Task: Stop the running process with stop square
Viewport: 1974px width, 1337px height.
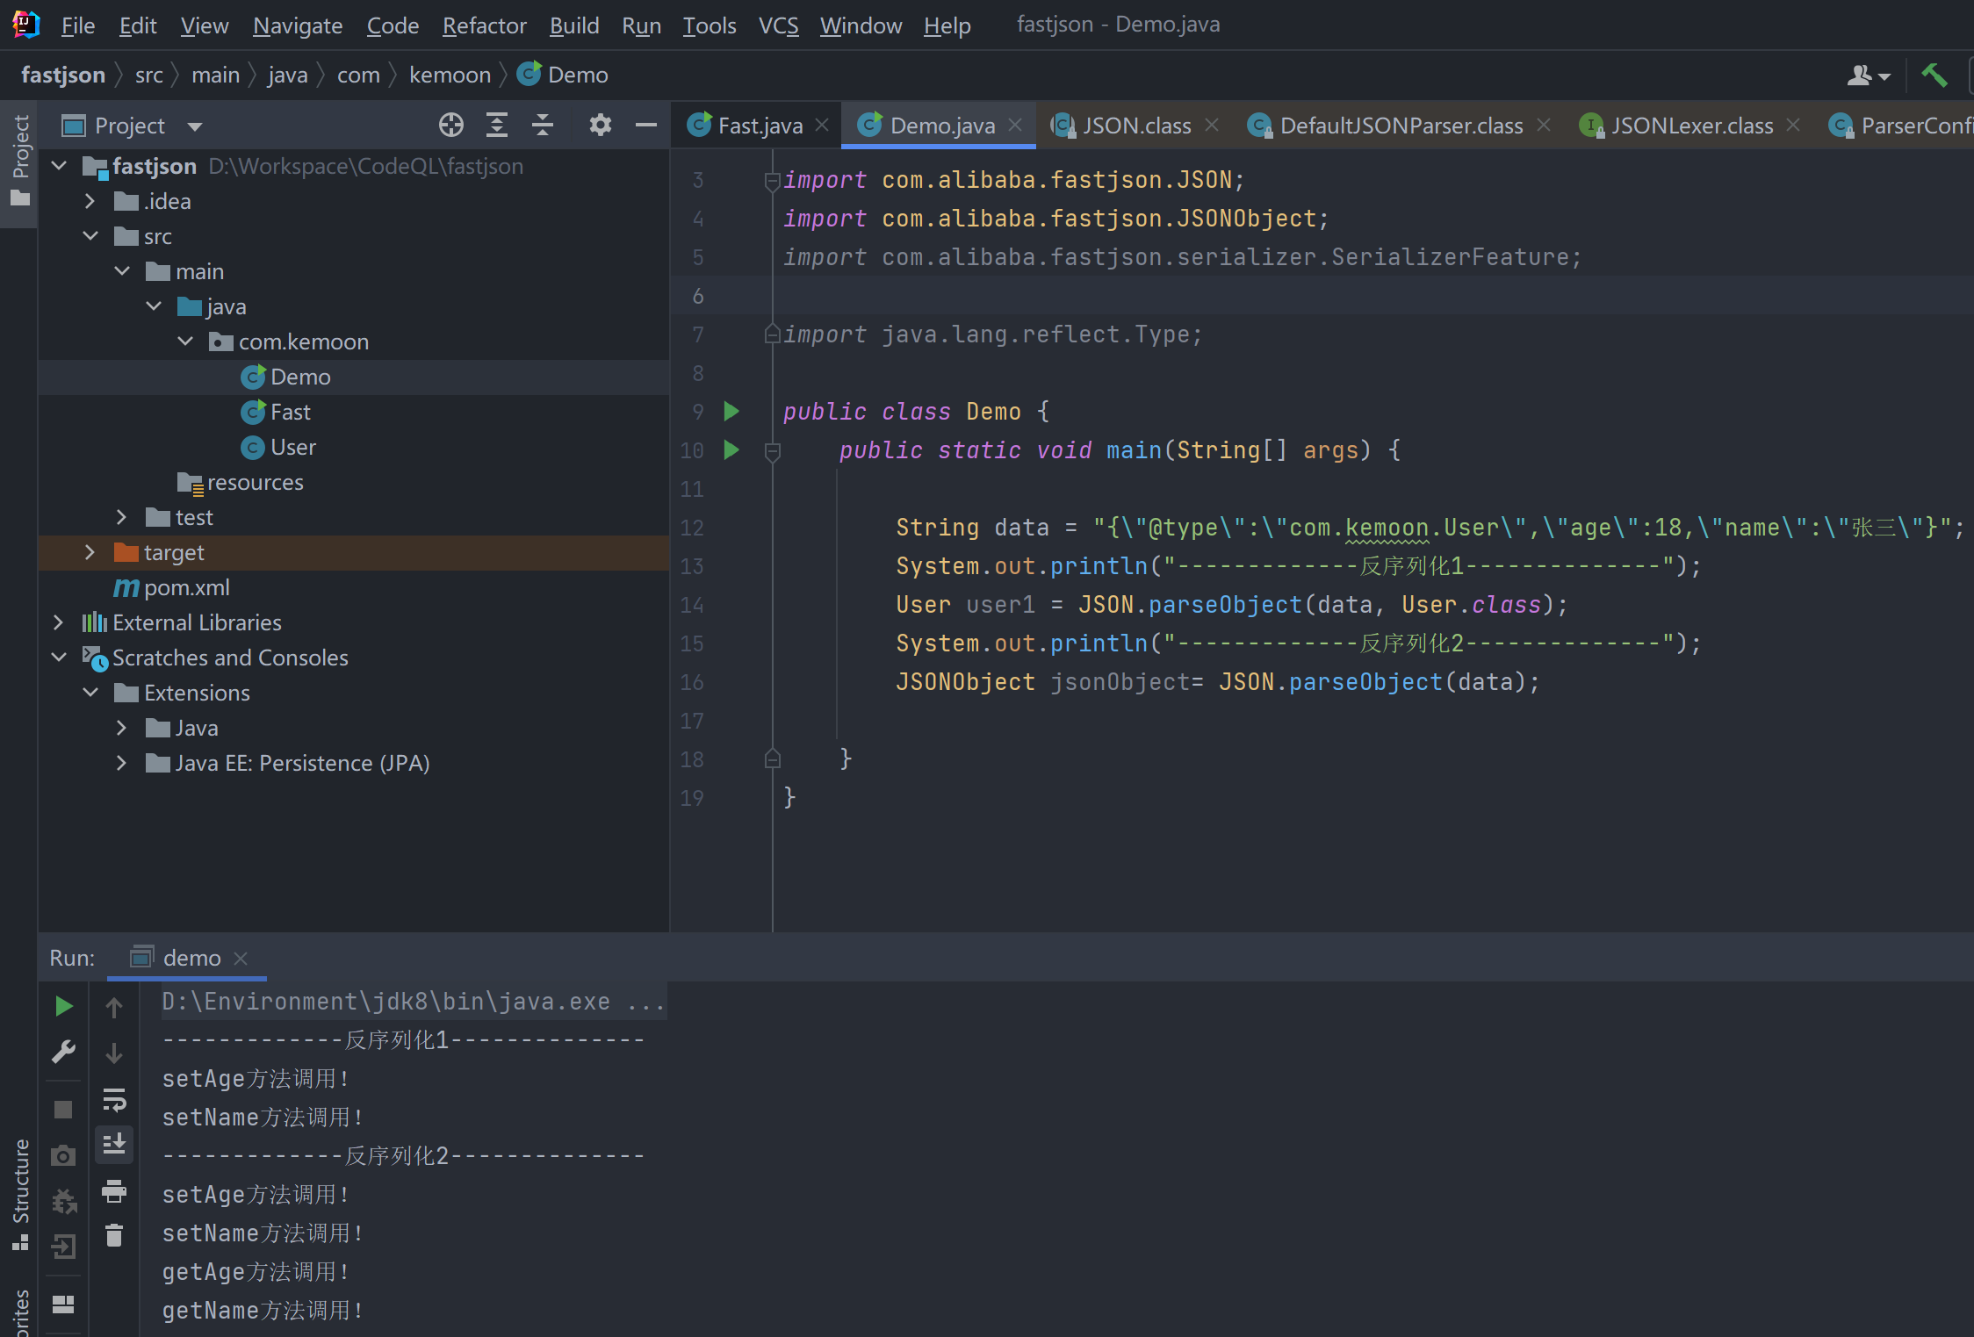Action: [x=63, y=1110]
